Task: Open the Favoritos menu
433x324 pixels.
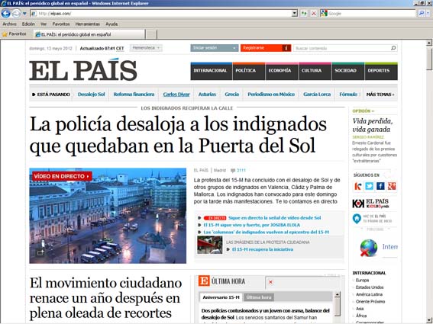Action: (61, 24)
